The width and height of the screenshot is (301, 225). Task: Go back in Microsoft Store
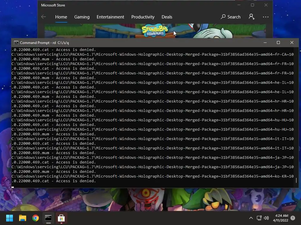pos(44,17)
